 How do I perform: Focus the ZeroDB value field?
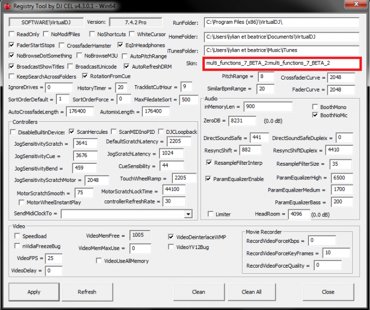point(242,121)
